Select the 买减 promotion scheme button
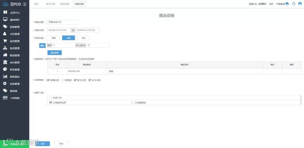The height and width of the screenshot is (148, 304). tap(68, 38)
